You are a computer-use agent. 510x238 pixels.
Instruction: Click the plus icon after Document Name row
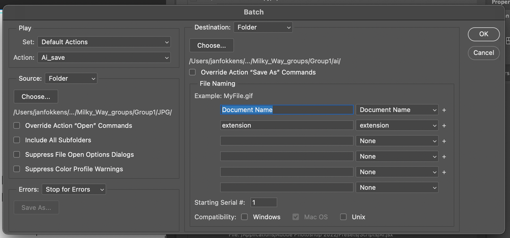pyautogui.click(x=444, y=110)
